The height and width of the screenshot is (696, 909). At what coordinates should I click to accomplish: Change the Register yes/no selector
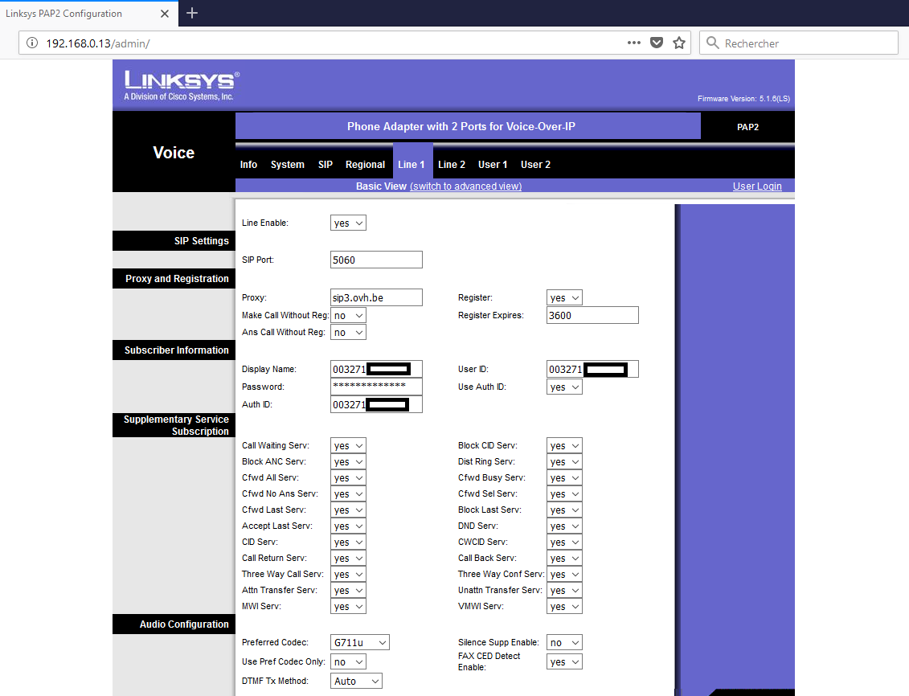(564, 297)
